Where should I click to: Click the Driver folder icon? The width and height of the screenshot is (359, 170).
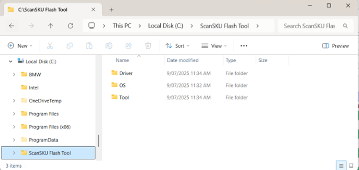(x=115, y=73)
